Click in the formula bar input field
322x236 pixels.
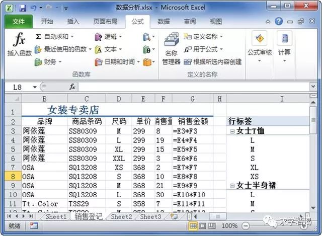coord(194,87)
